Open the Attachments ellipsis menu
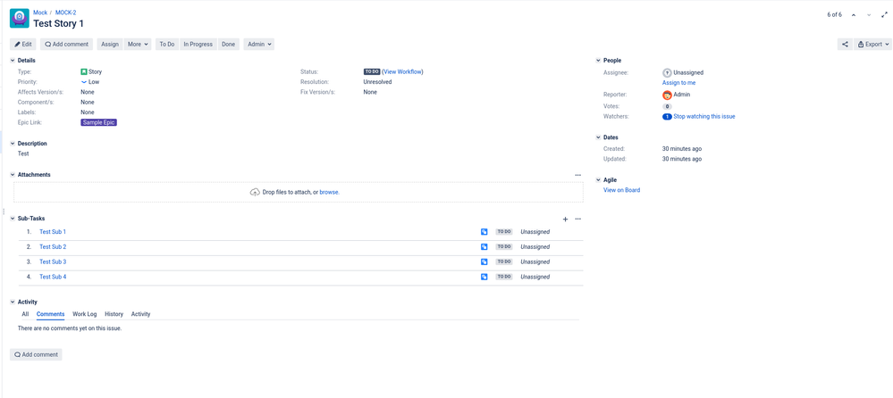 pos(578,175)
